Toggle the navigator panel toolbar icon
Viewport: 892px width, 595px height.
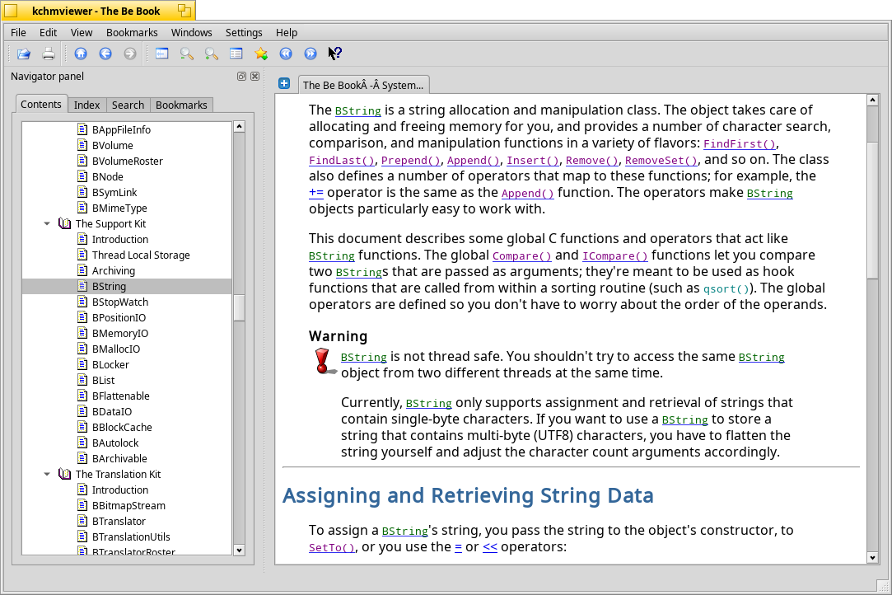point(162,54)
